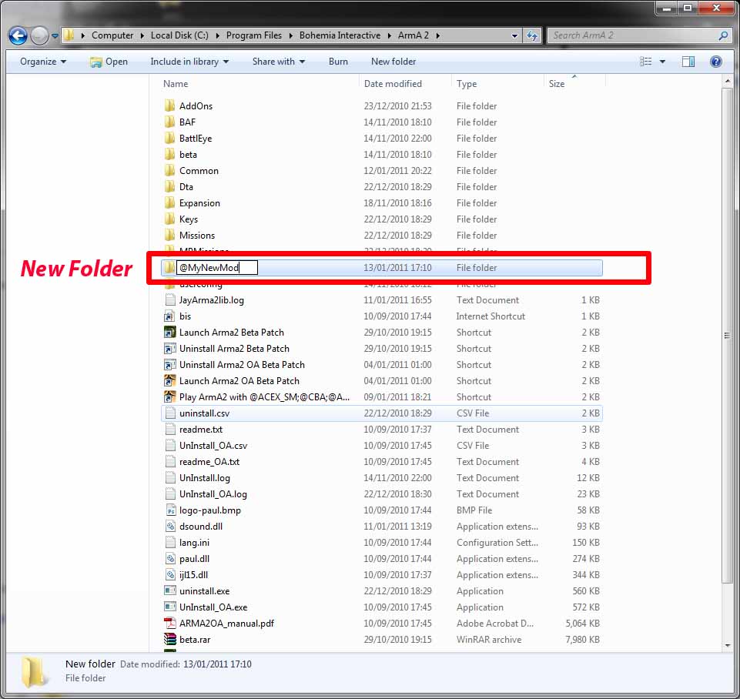The width and height of the screenshot is (740, 699).
Task: Click the vertical scrollbar thumb
Action: click(x=727, y=335)
